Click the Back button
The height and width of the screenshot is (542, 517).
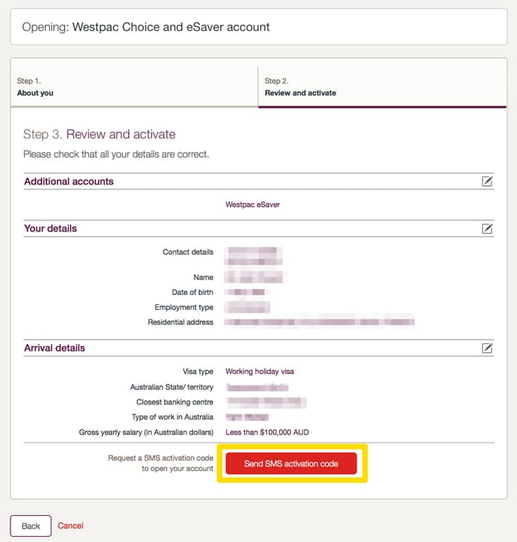(31, 526)
